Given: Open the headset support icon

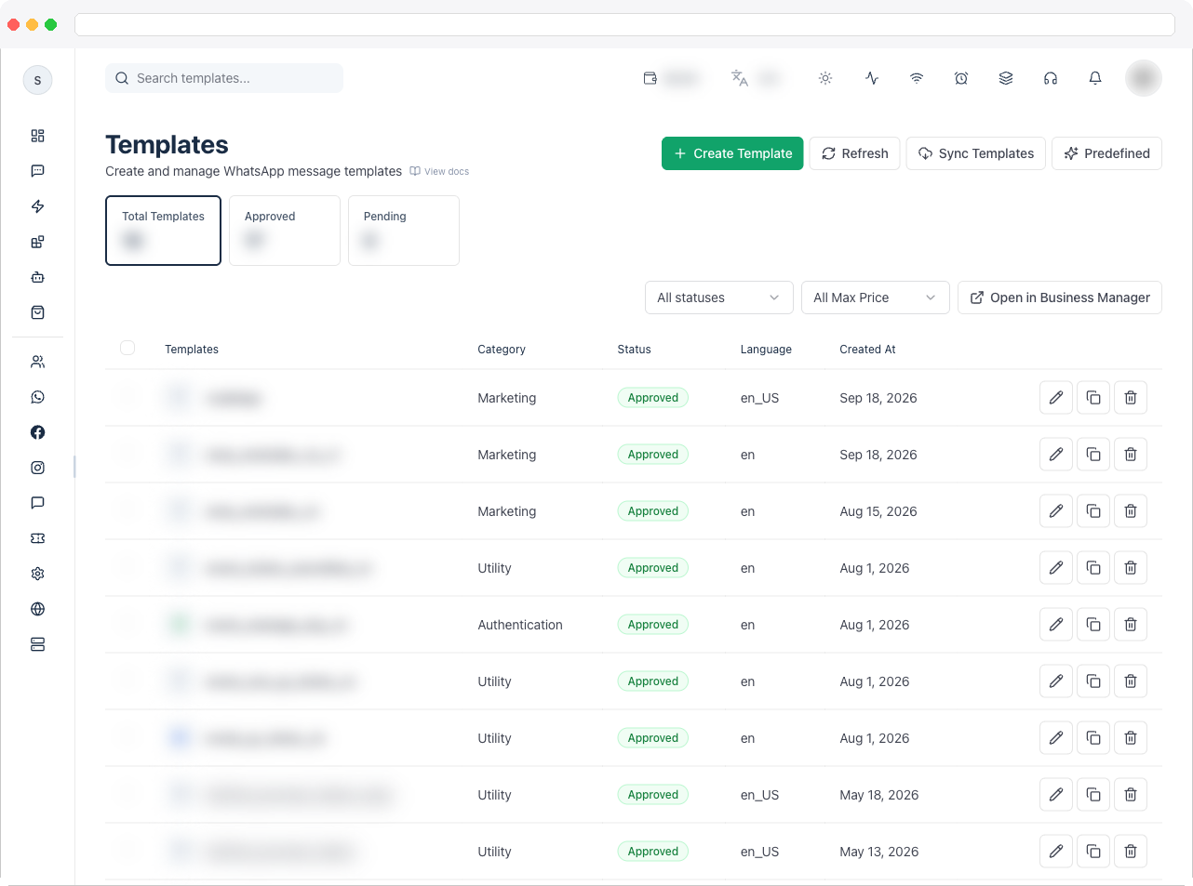Looking at the screenshot, I should pos(1051,78).
